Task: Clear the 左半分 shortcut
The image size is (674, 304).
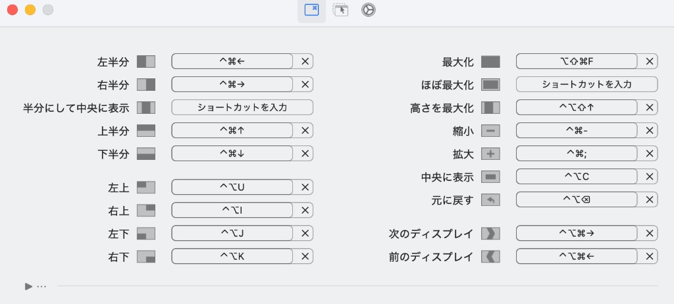Action: 305,61
